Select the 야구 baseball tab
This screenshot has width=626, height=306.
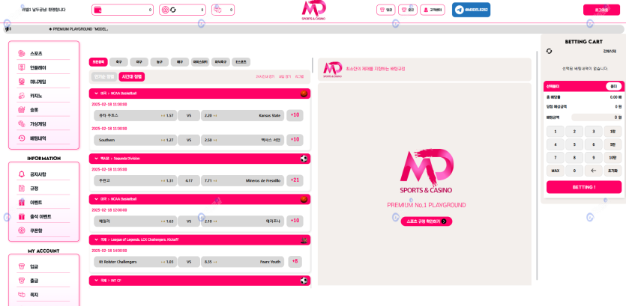pos(139,62)
